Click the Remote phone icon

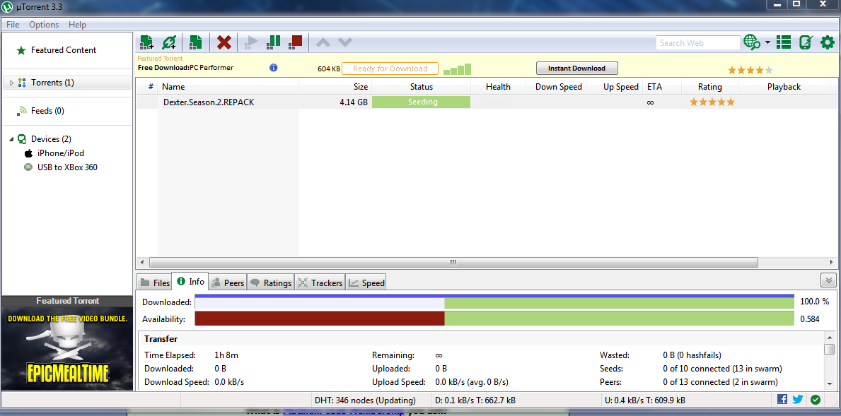point(805,42)
